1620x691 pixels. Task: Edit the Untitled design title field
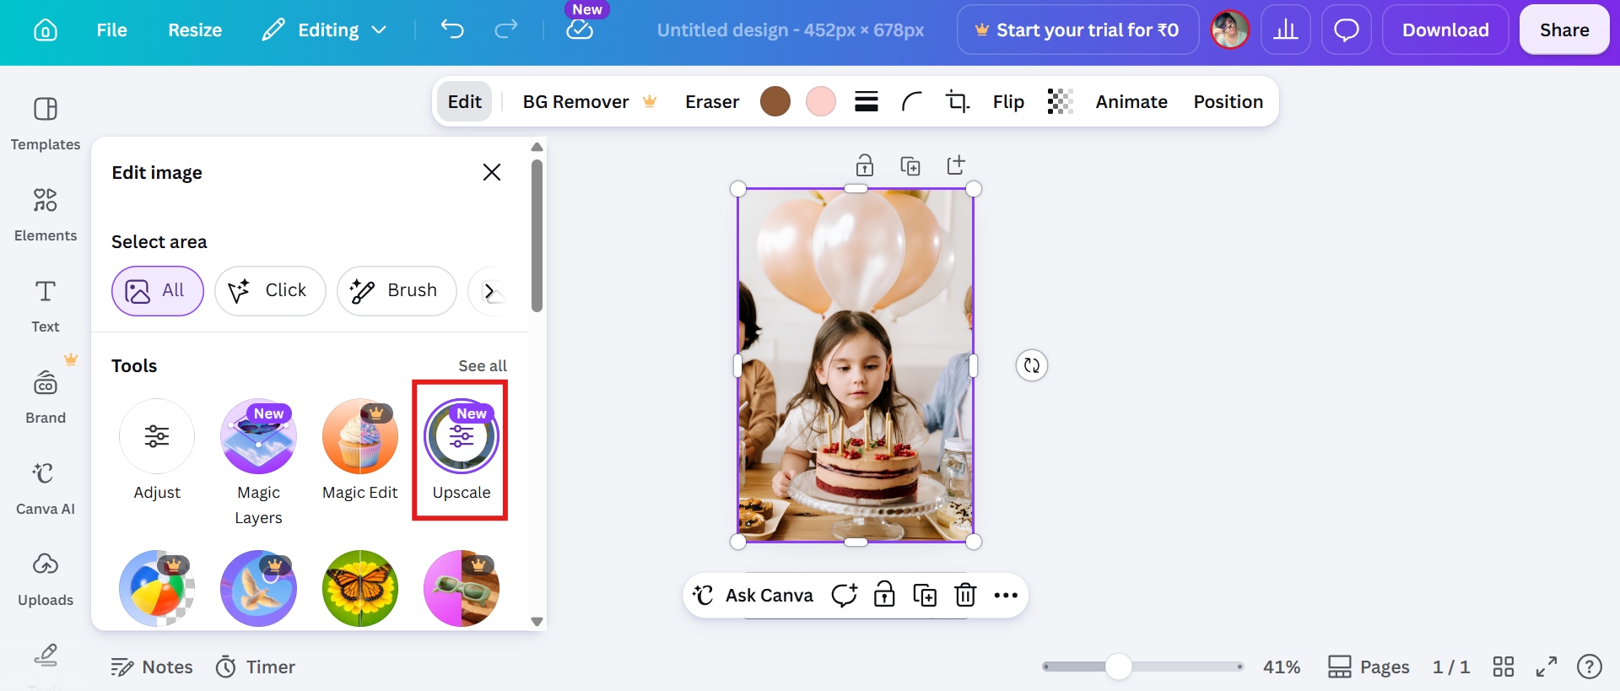(x=791, y=30)
